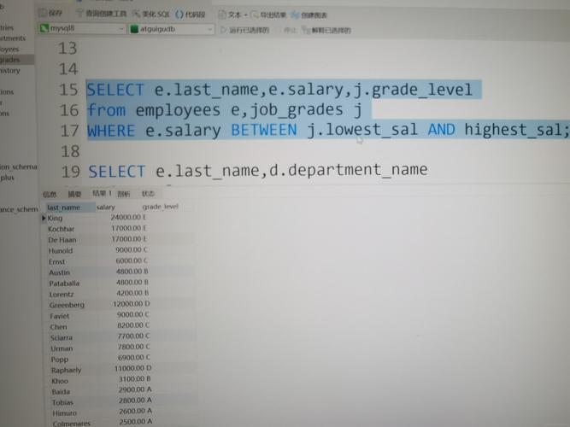This screenshot has width=570, height=427.
Task: Run the selected SQL (运行已选择的)
Action: pos(244,30)
